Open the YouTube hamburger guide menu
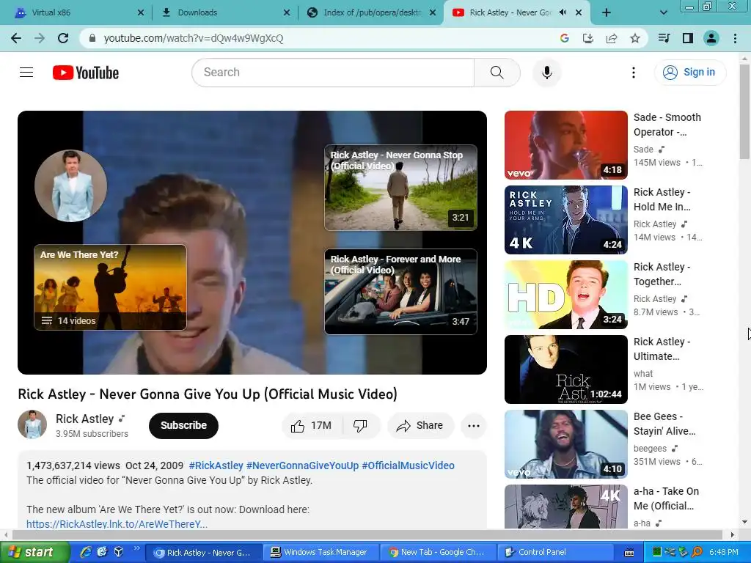This screenshot has height=563, width=751. (x=26, y=73)
